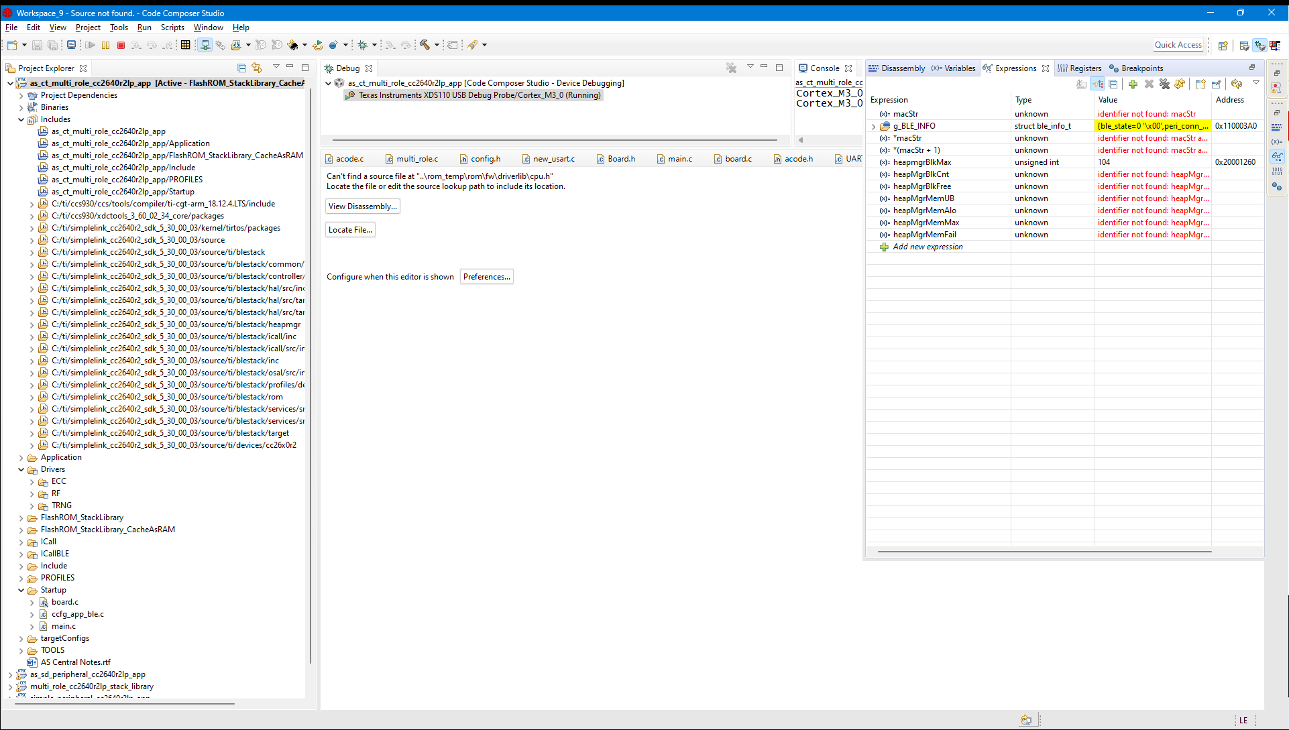This screenshot has height=730, width=1289.
Task: Click Project Explorer horizontal scrollbar
Action: (x=124, y=704)
